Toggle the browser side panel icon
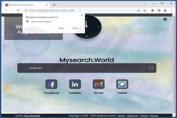Screen dimensions: 177x118 pyautogui.click(x=159, y=11)
